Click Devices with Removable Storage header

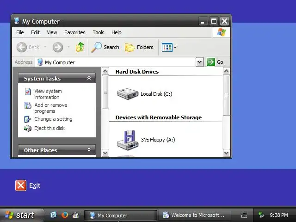(x=159, y=117)
